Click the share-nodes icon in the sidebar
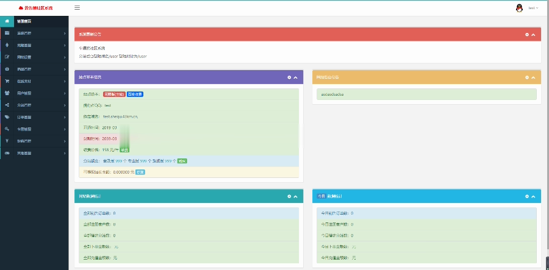The width and height of the screenshot is (549, 270). point(7,105)
